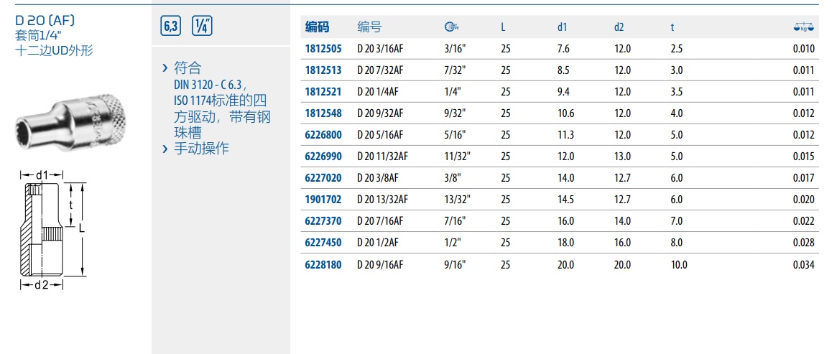Select the 手动操作 feature text
This screenshot has width=837, height=354.
[x=201, y=149]
